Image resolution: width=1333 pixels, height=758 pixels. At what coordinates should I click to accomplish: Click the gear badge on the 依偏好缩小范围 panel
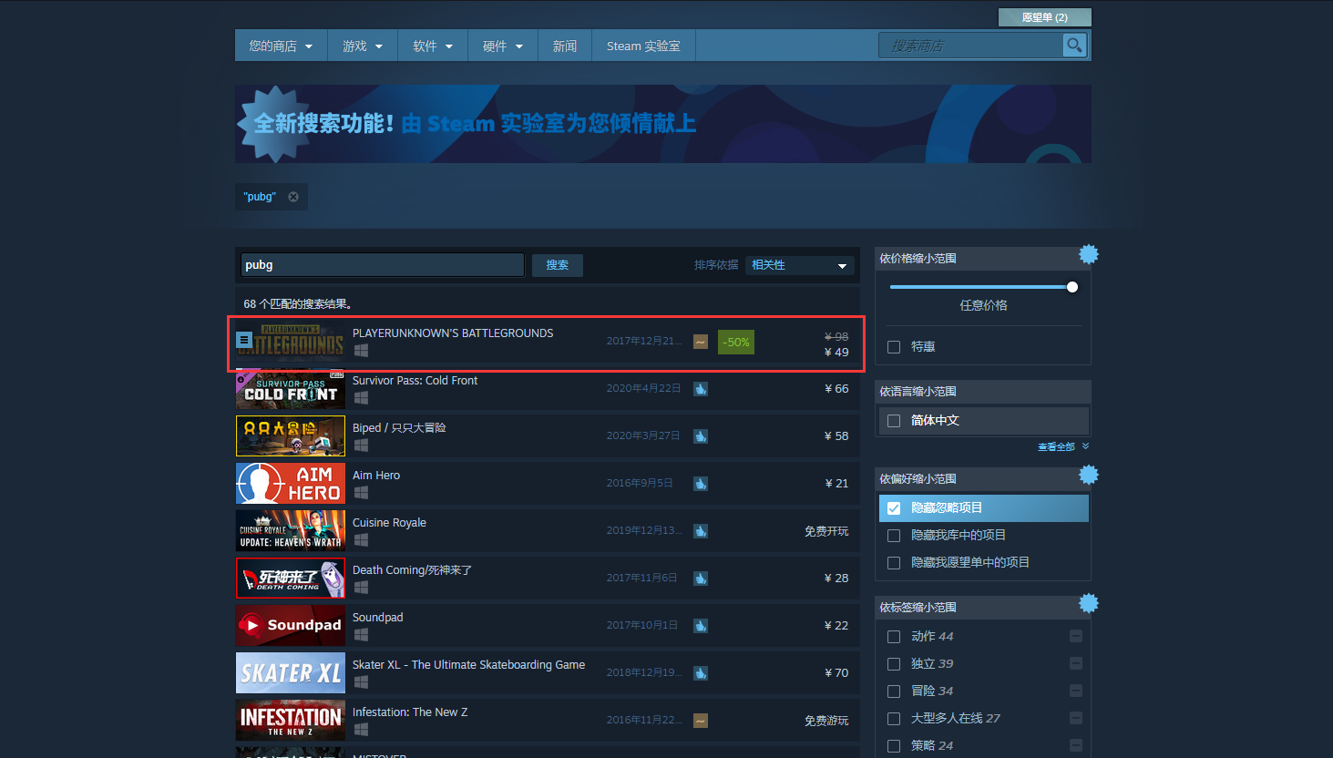1088,475
